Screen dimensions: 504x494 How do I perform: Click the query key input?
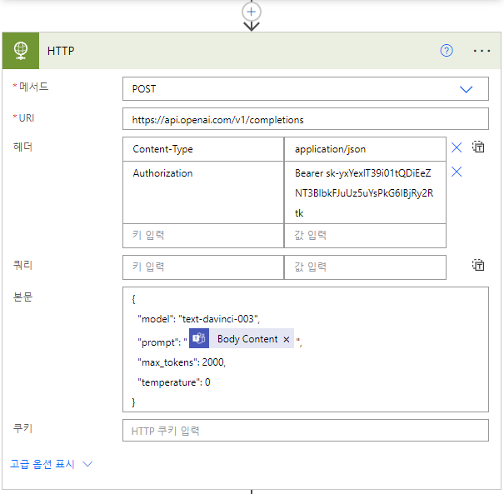click(203, 267)
